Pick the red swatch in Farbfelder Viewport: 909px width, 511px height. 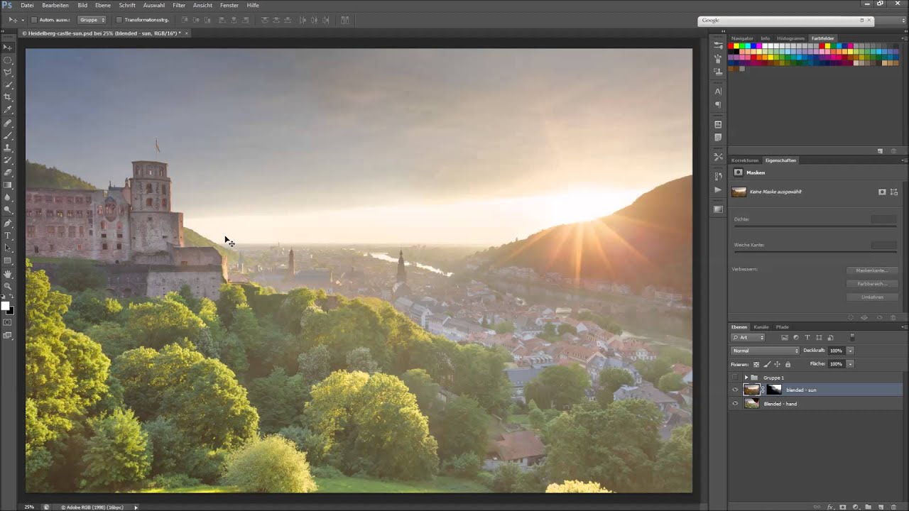(731, 46)
